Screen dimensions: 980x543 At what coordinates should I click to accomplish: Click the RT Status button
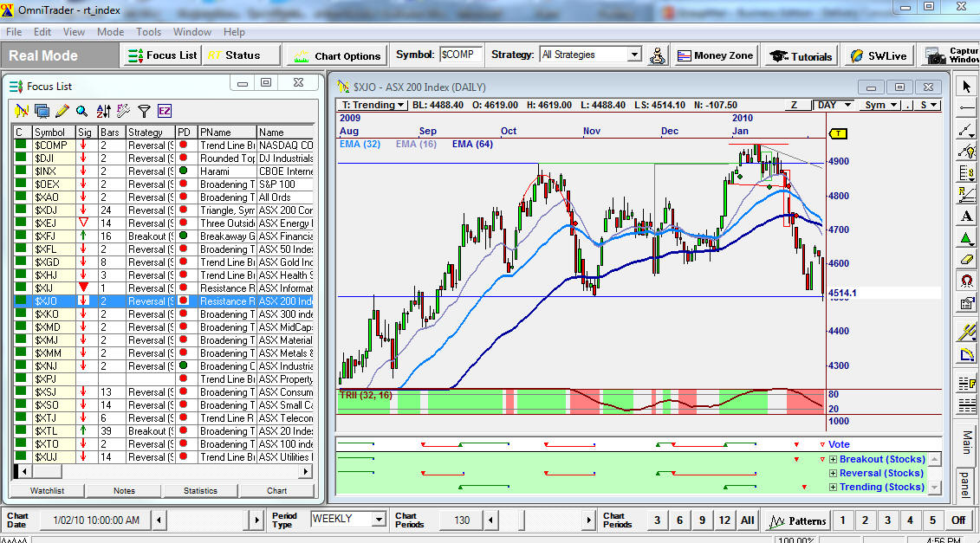tap(241, 55)
